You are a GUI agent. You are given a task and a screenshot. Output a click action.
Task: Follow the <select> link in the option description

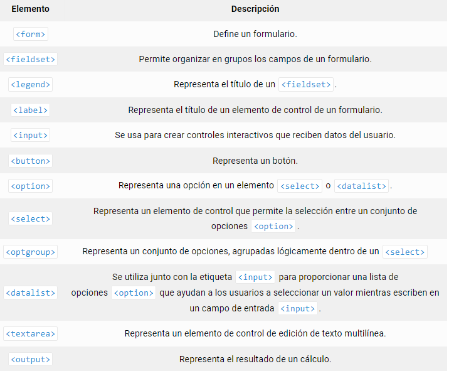pos(300,186)
